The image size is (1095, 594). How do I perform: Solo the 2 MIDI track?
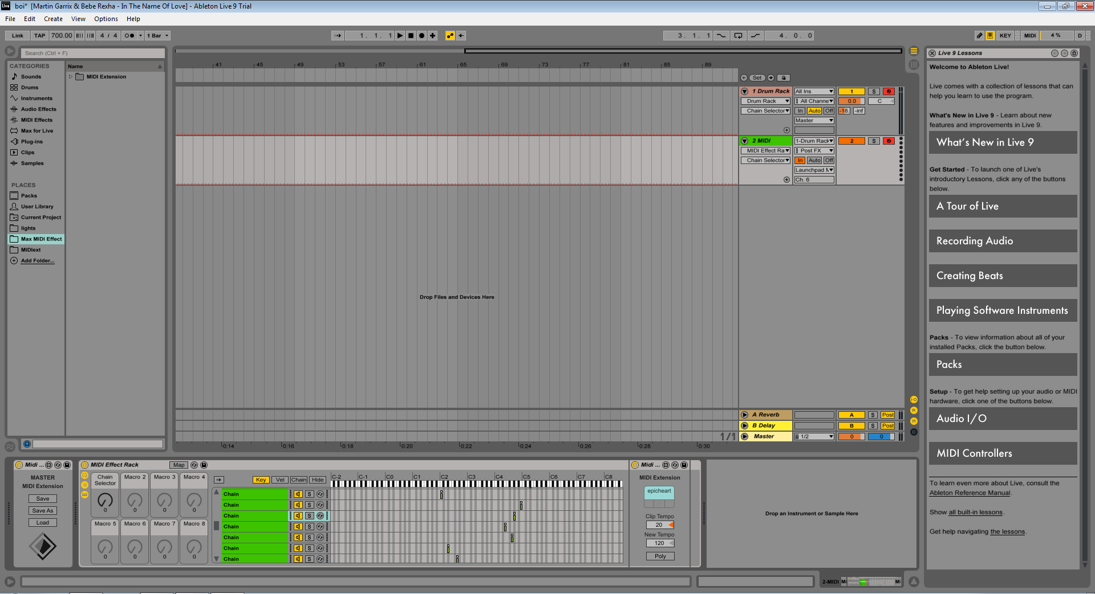coord(874,141)
